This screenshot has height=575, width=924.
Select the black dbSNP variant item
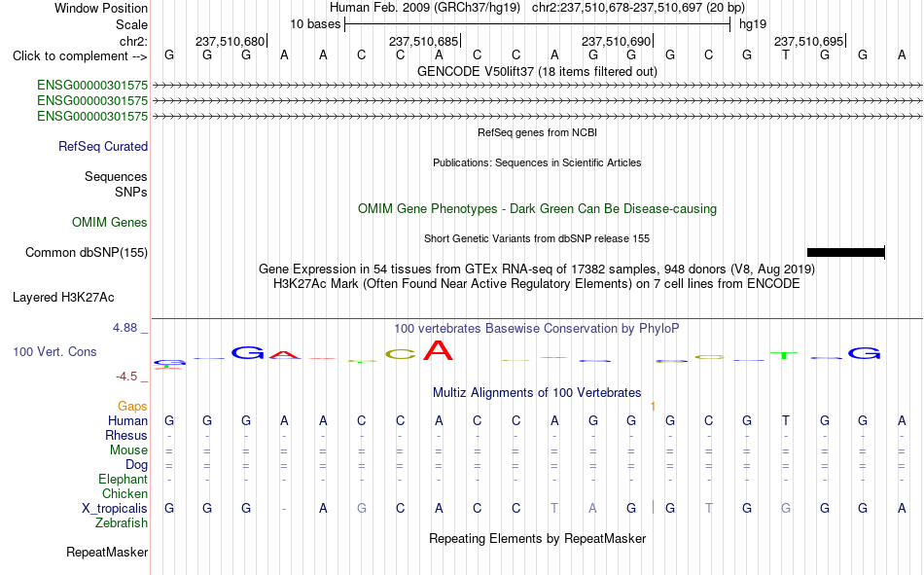pyautogui.click(x=845, y=252)
